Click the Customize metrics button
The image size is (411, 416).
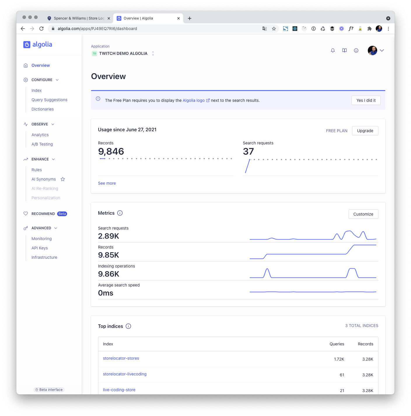(x=363, y=214)
